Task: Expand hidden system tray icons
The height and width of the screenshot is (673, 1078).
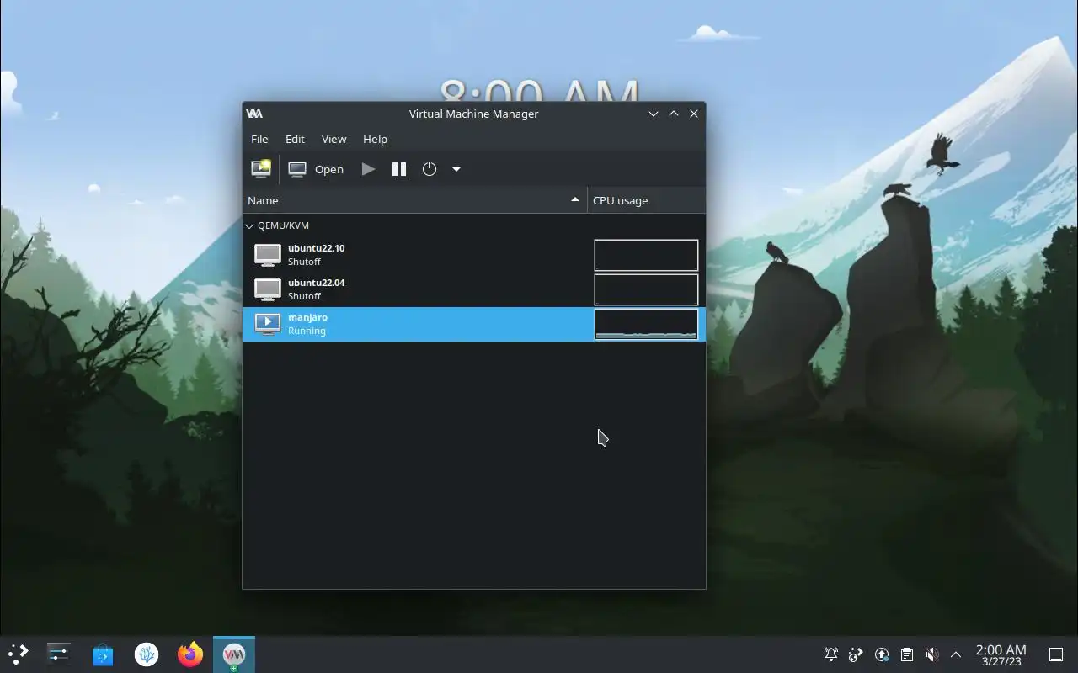Action: pyautogui.click(x=956, y=654)
